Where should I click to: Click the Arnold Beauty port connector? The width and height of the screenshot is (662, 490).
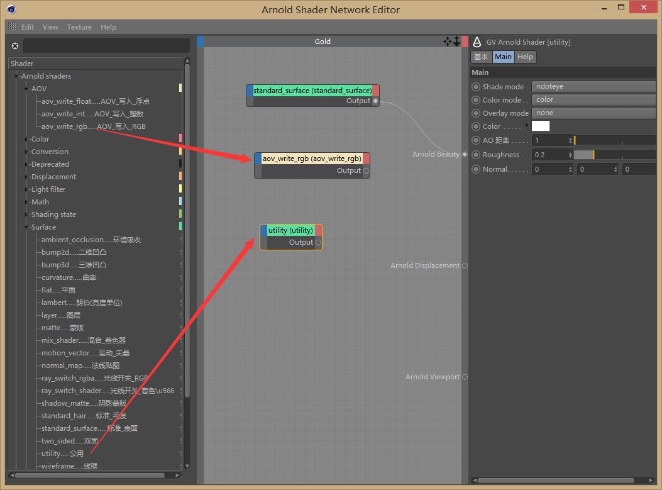coord(465,154)
